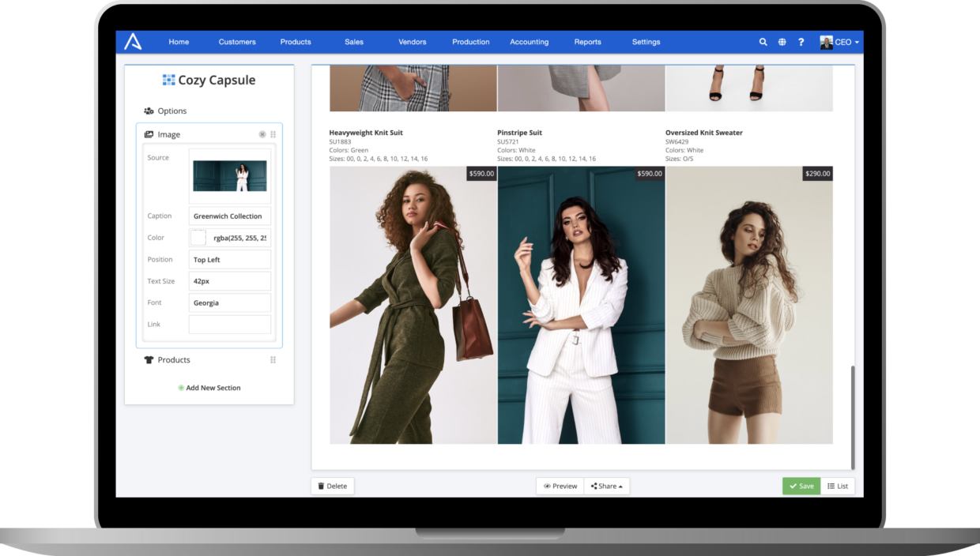Click the green Save button
Viewport: 980px width, 556px height.
pos(801,486)
